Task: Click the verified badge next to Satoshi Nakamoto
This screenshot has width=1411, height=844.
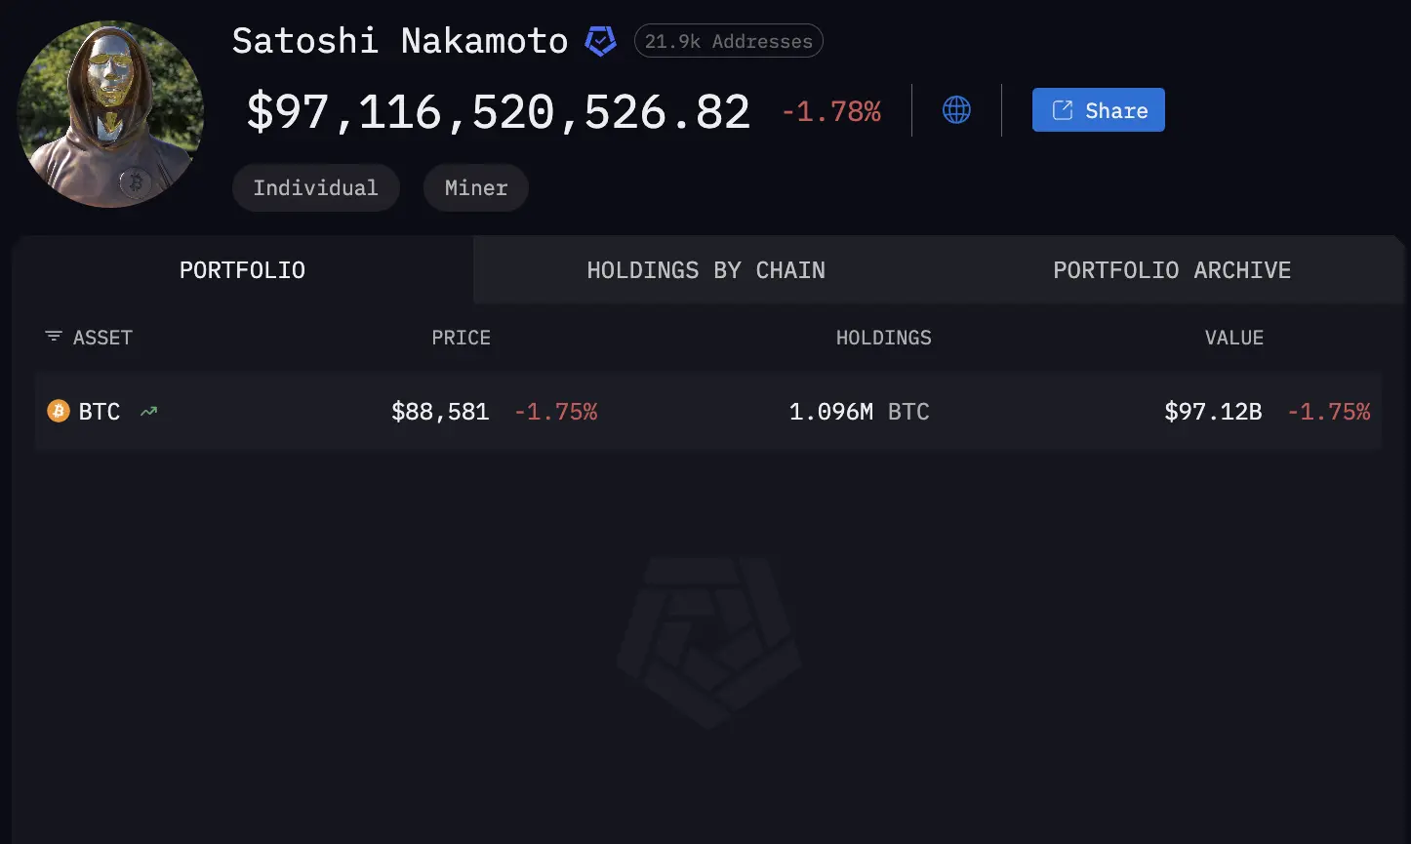Action: [600, 41]
